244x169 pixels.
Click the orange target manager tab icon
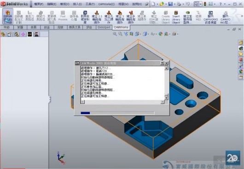point(23,34)
